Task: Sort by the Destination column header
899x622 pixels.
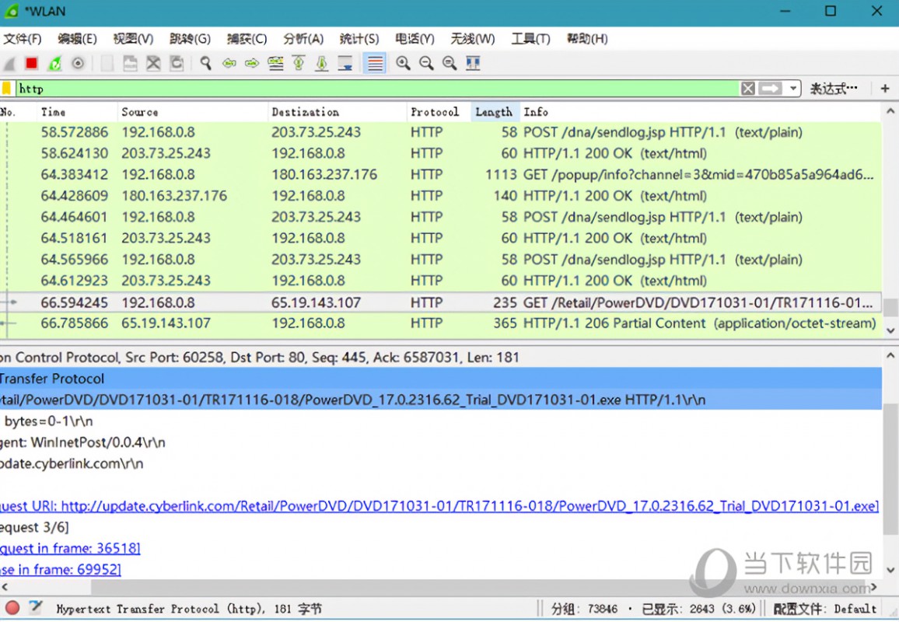Action: (338, 112)
